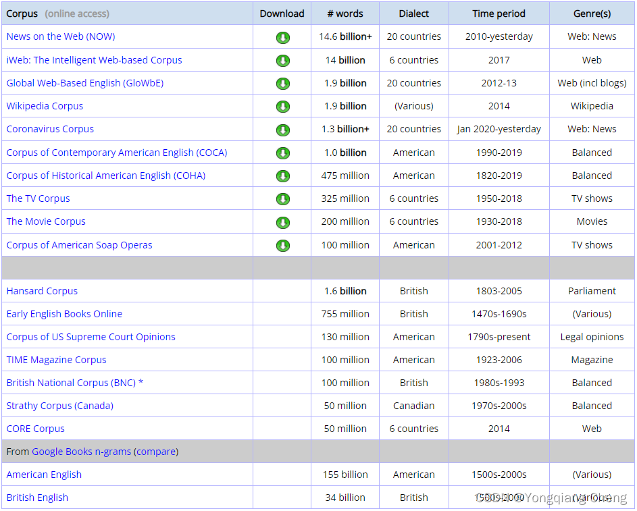The width and height of the screenshot is (637, 511).
Task: Open Corpus of Historical American English link
Action: (106, 176)
